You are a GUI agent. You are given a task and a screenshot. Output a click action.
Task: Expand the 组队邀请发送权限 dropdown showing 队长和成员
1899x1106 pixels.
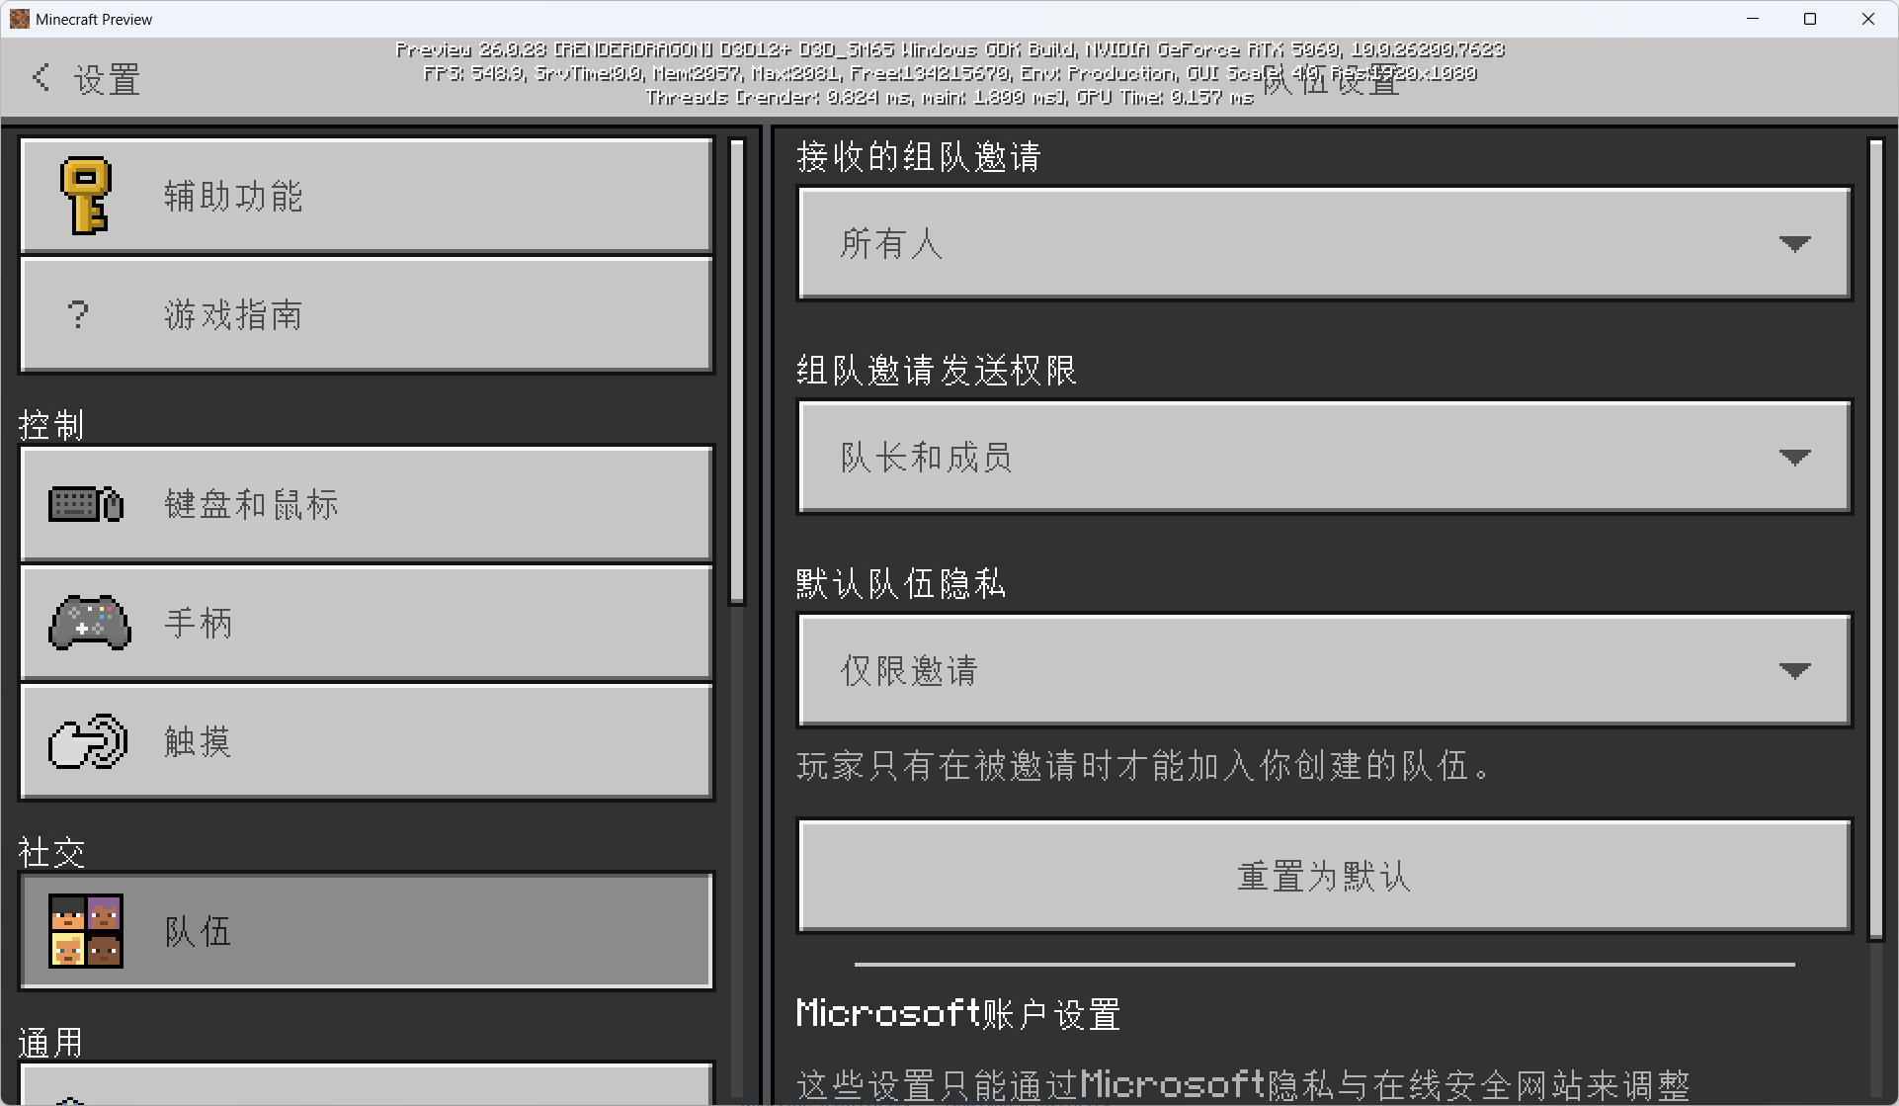click(x=1324, y=457)
